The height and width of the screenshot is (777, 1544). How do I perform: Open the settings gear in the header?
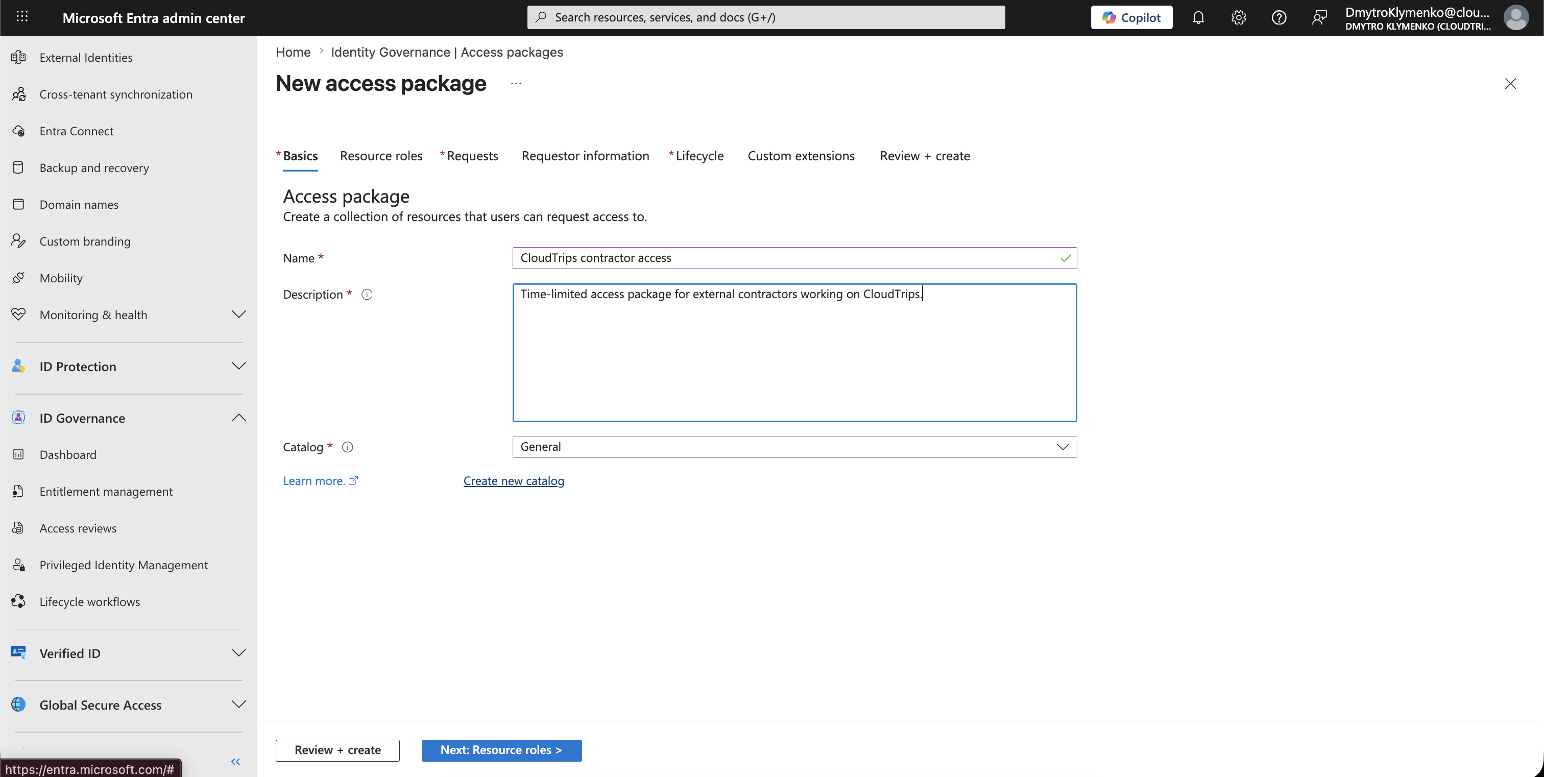click(x=1238, y=17)
